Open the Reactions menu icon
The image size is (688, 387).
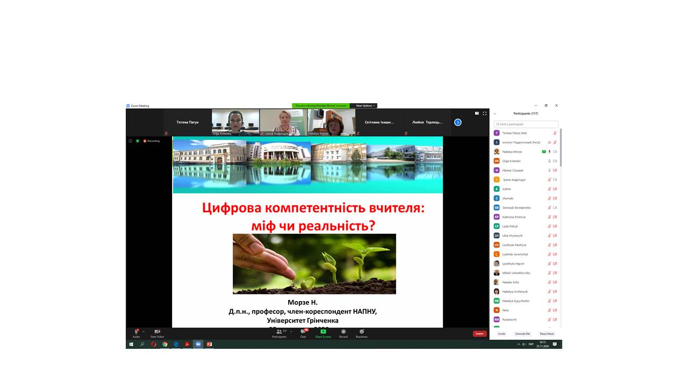click(361, 332)
